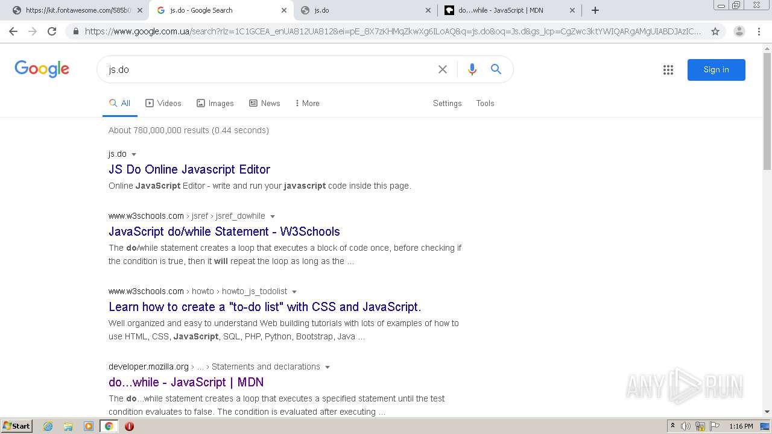The width and height of the screenshot is (772, 434).
Task: Switch to the do...while MDN tab
Action: click(508, 10)
